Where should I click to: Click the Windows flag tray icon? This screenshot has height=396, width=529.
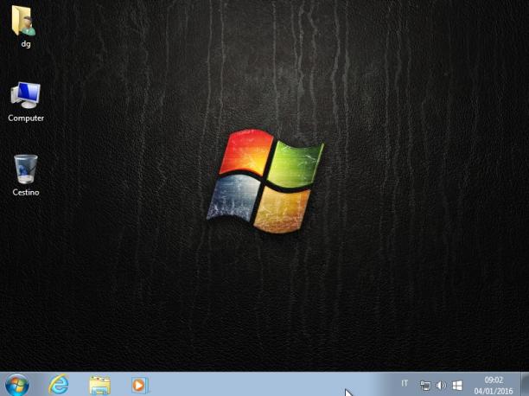tap(457, 386)
